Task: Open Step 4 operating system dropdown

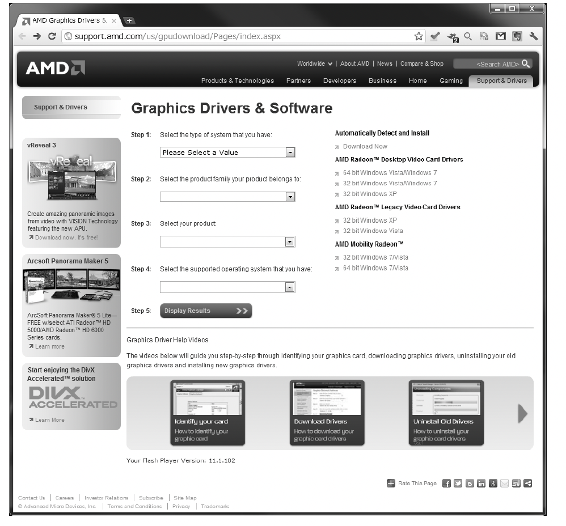Action: tap(227, 287)
